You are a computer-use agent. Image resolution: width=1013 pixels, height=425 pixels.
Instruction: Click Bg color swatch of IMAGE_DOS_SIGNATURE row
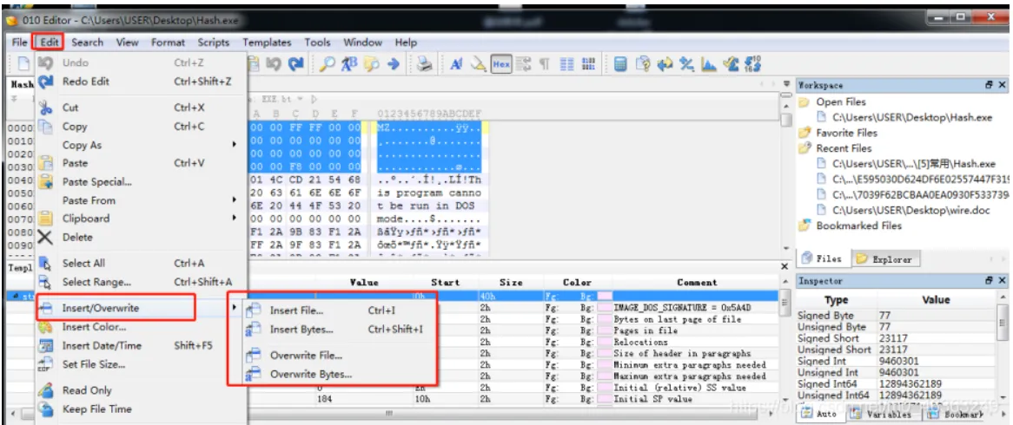point(605,308)
